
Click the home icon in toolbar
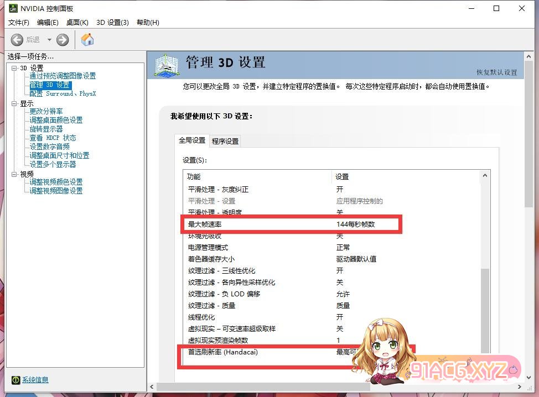point(87,40)
